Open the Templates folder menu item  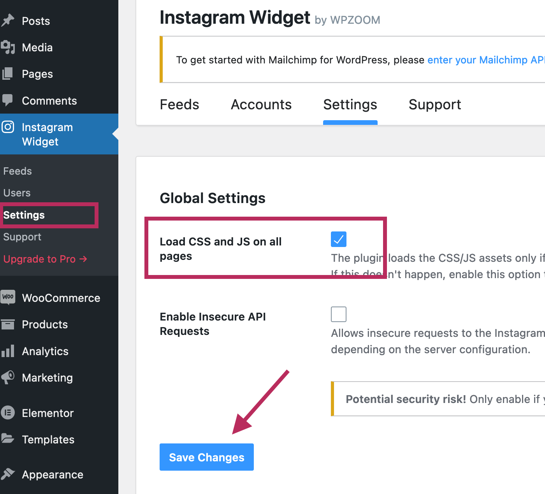point(48,440)
